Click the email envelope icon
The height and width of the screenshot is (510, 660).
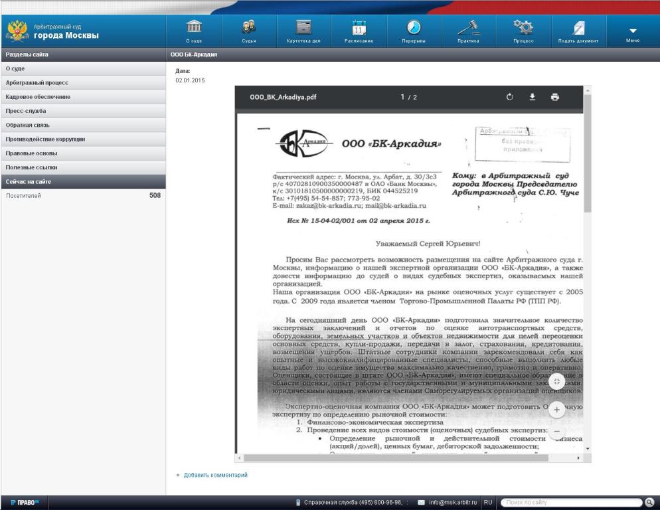[x=421, y=502]
